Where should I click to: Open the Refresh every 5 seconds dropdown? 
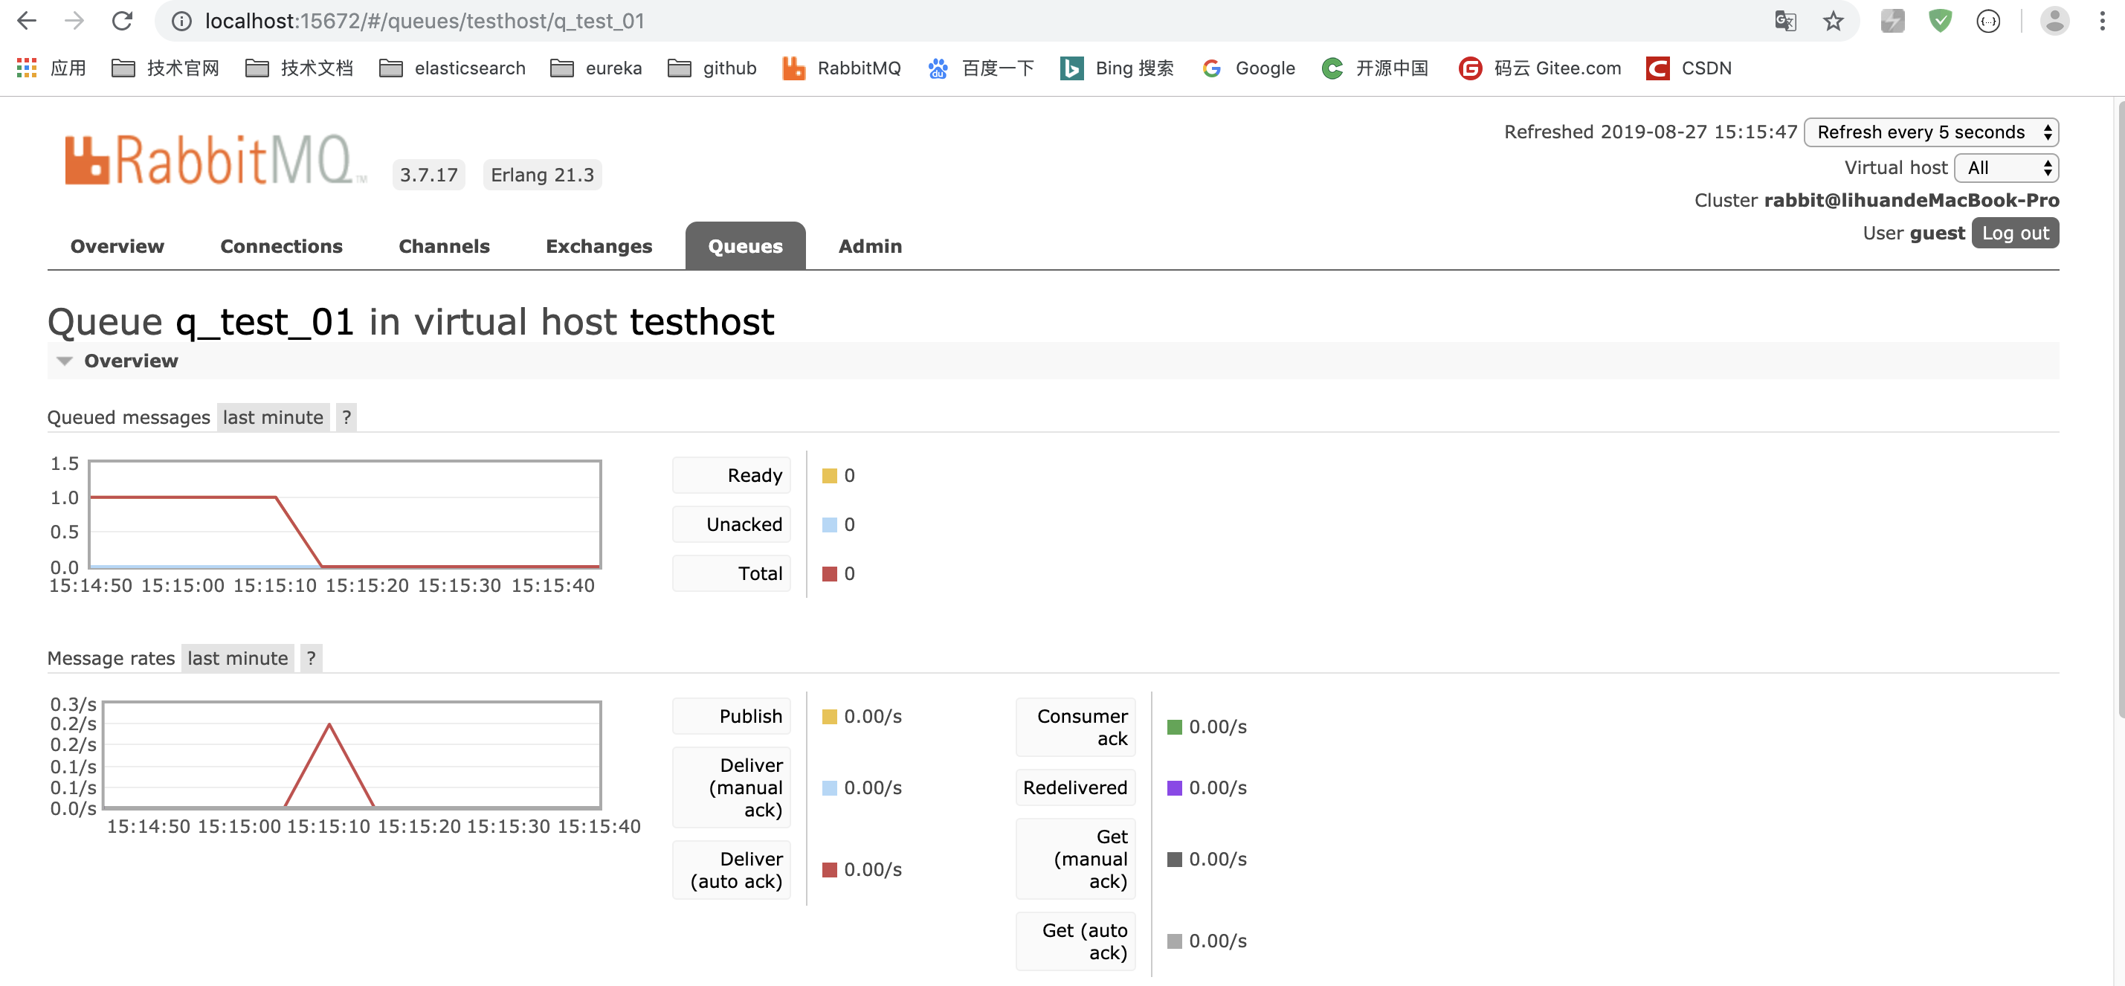tap(1930, 132)
